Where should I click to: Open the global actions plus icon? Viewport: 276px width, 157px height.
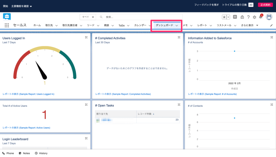pos(235,17)
